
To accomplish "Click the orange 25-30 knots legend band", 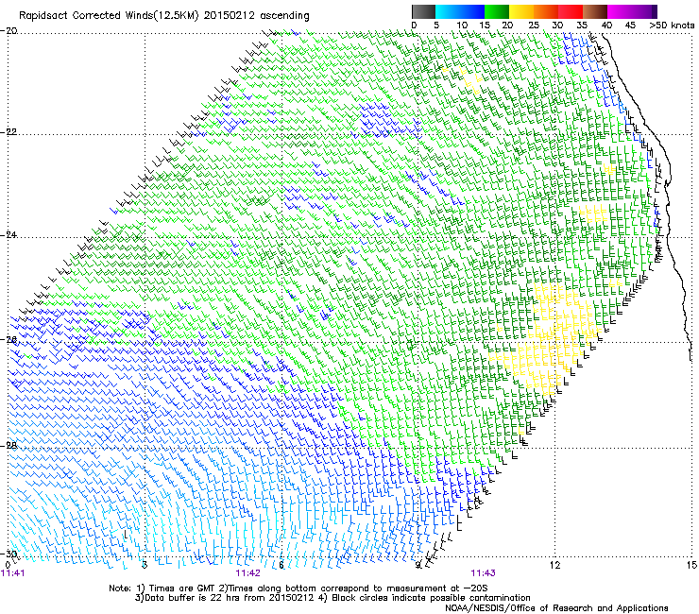I will point(546,11).
